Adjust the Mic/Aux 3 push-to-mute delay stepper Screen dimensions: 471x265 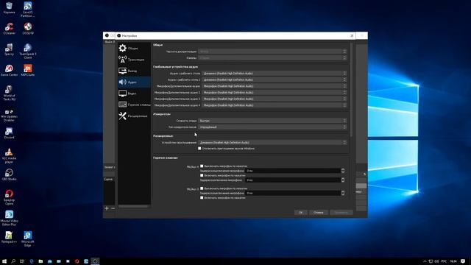343,193
